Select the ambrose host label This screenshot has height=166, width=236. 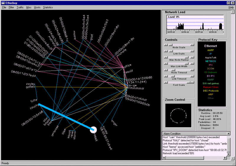(x=55, y=131)
